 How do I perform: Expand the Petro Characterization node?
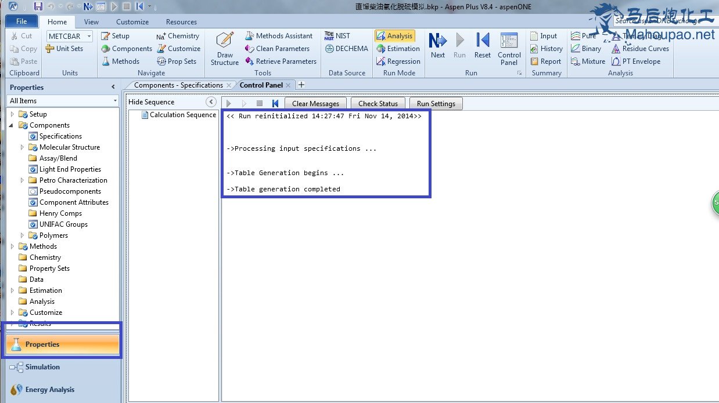click(22, 180)
